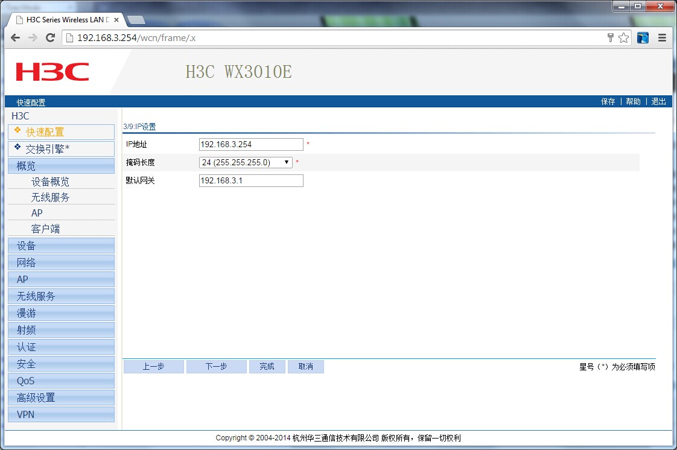Expand the 高级设置 menu section

(62, 398)
